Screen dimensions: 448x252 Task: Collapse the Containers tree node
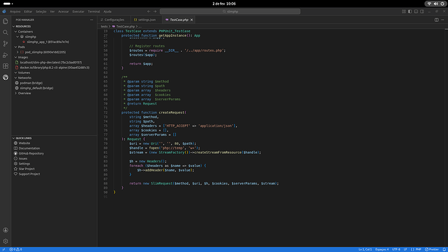(16, 32)
